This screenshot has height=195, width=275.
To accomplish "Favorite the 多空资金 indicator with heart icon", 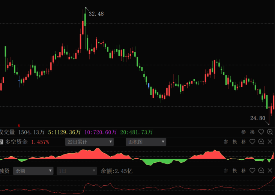I will click(x=252, y=142).
